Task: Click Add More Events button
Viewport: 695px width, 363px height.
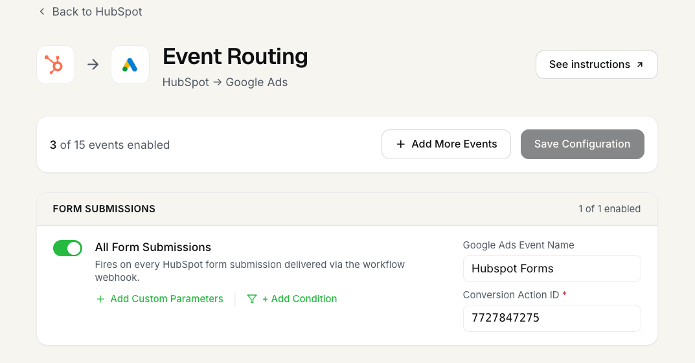Action: [x=446, y=144]
